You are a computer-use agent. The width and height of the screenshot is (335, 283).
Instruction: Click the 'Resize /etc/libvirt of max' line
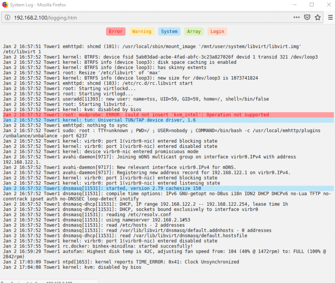pos(82,73)
